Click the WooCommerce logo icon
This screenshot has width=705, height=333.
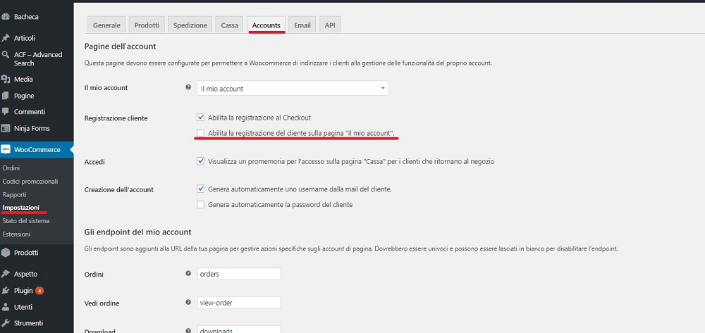[x=6, y=149]
